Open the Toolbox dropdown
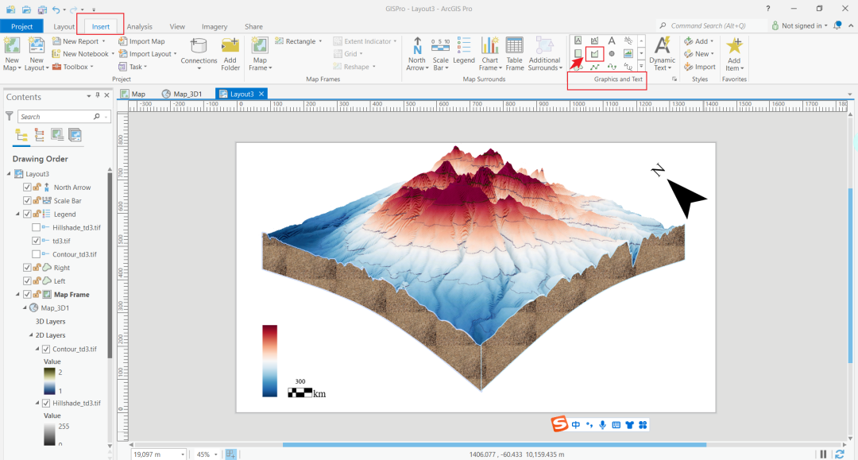 (91, 67)
